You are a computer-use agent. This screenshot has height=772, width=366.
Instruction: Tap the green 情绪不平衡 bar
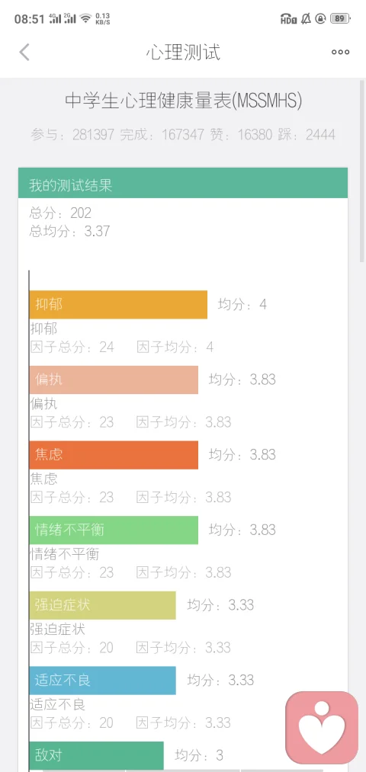point(114,530)
